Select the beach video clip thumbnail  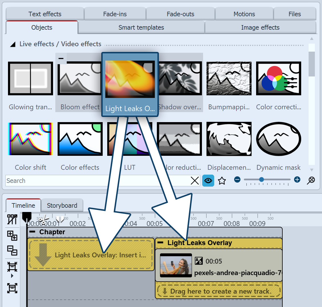click(x=176, y=265)
